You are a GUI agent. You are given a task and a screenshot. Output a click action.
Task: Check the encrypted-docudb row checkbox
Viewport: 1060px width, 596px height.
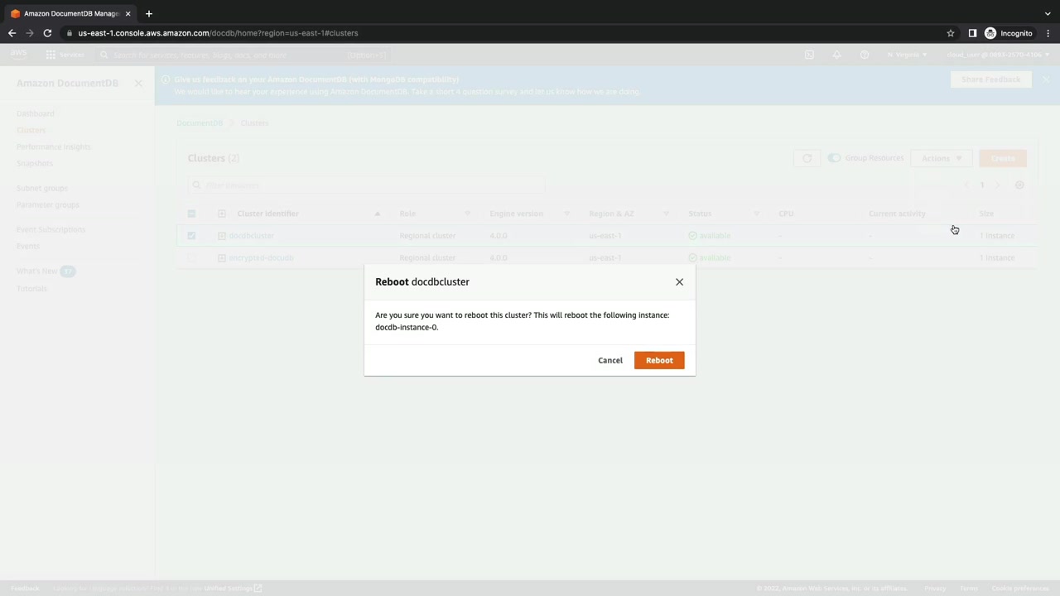coord(191,258)
